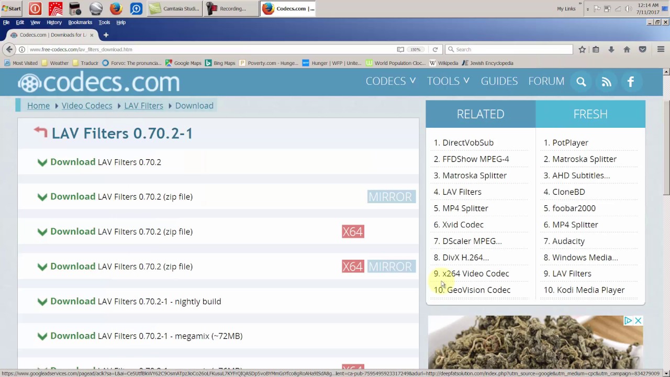Viewport: 670px width, 377px height.
Task: Launch Firefox from the taskbar quick launch
Action: click(116, 8)
